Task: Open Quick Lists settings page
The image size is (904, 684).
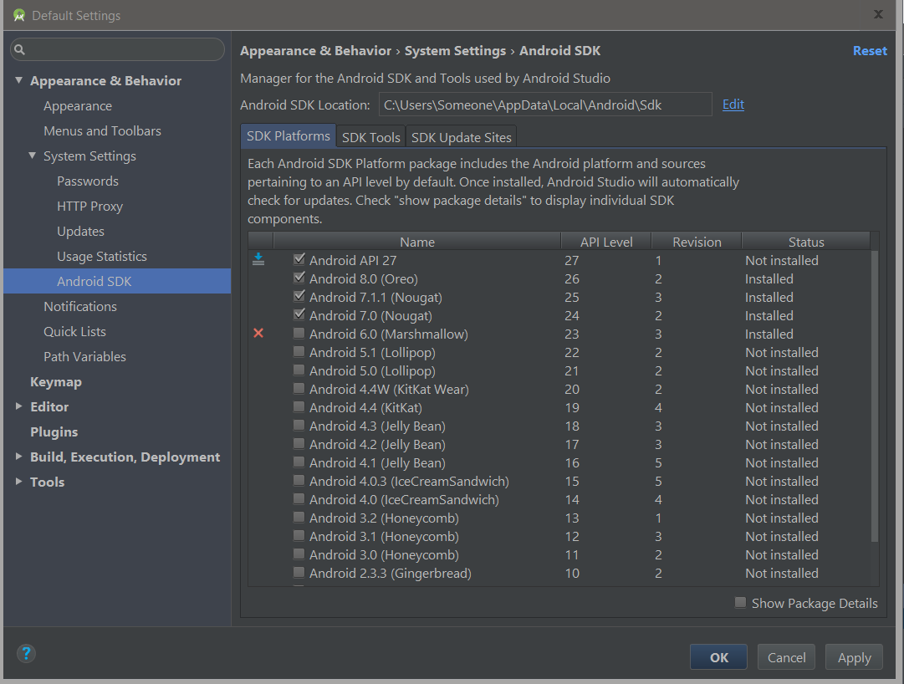Action: click(75, 331)
